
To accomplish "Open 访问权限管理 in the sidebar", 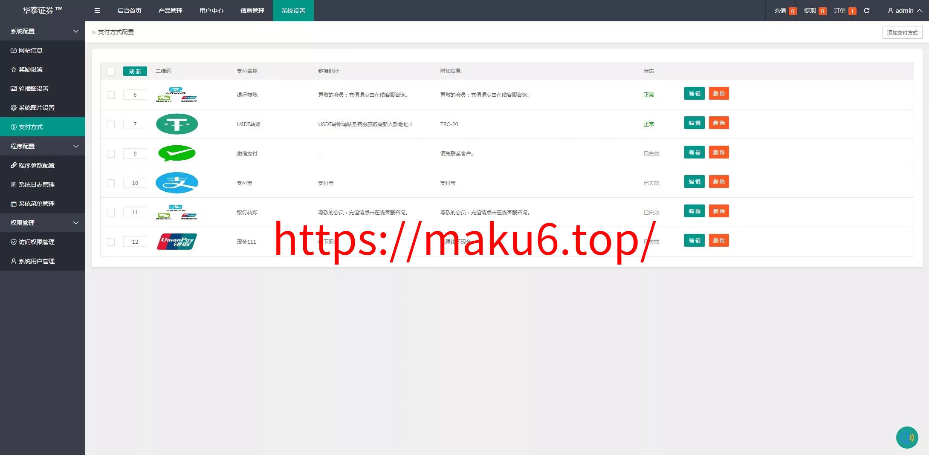I will pos(43,242).
